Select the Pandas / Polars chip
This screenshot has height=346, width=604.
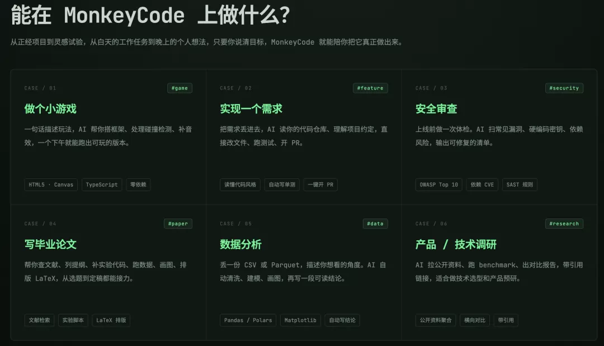point(248,320)
